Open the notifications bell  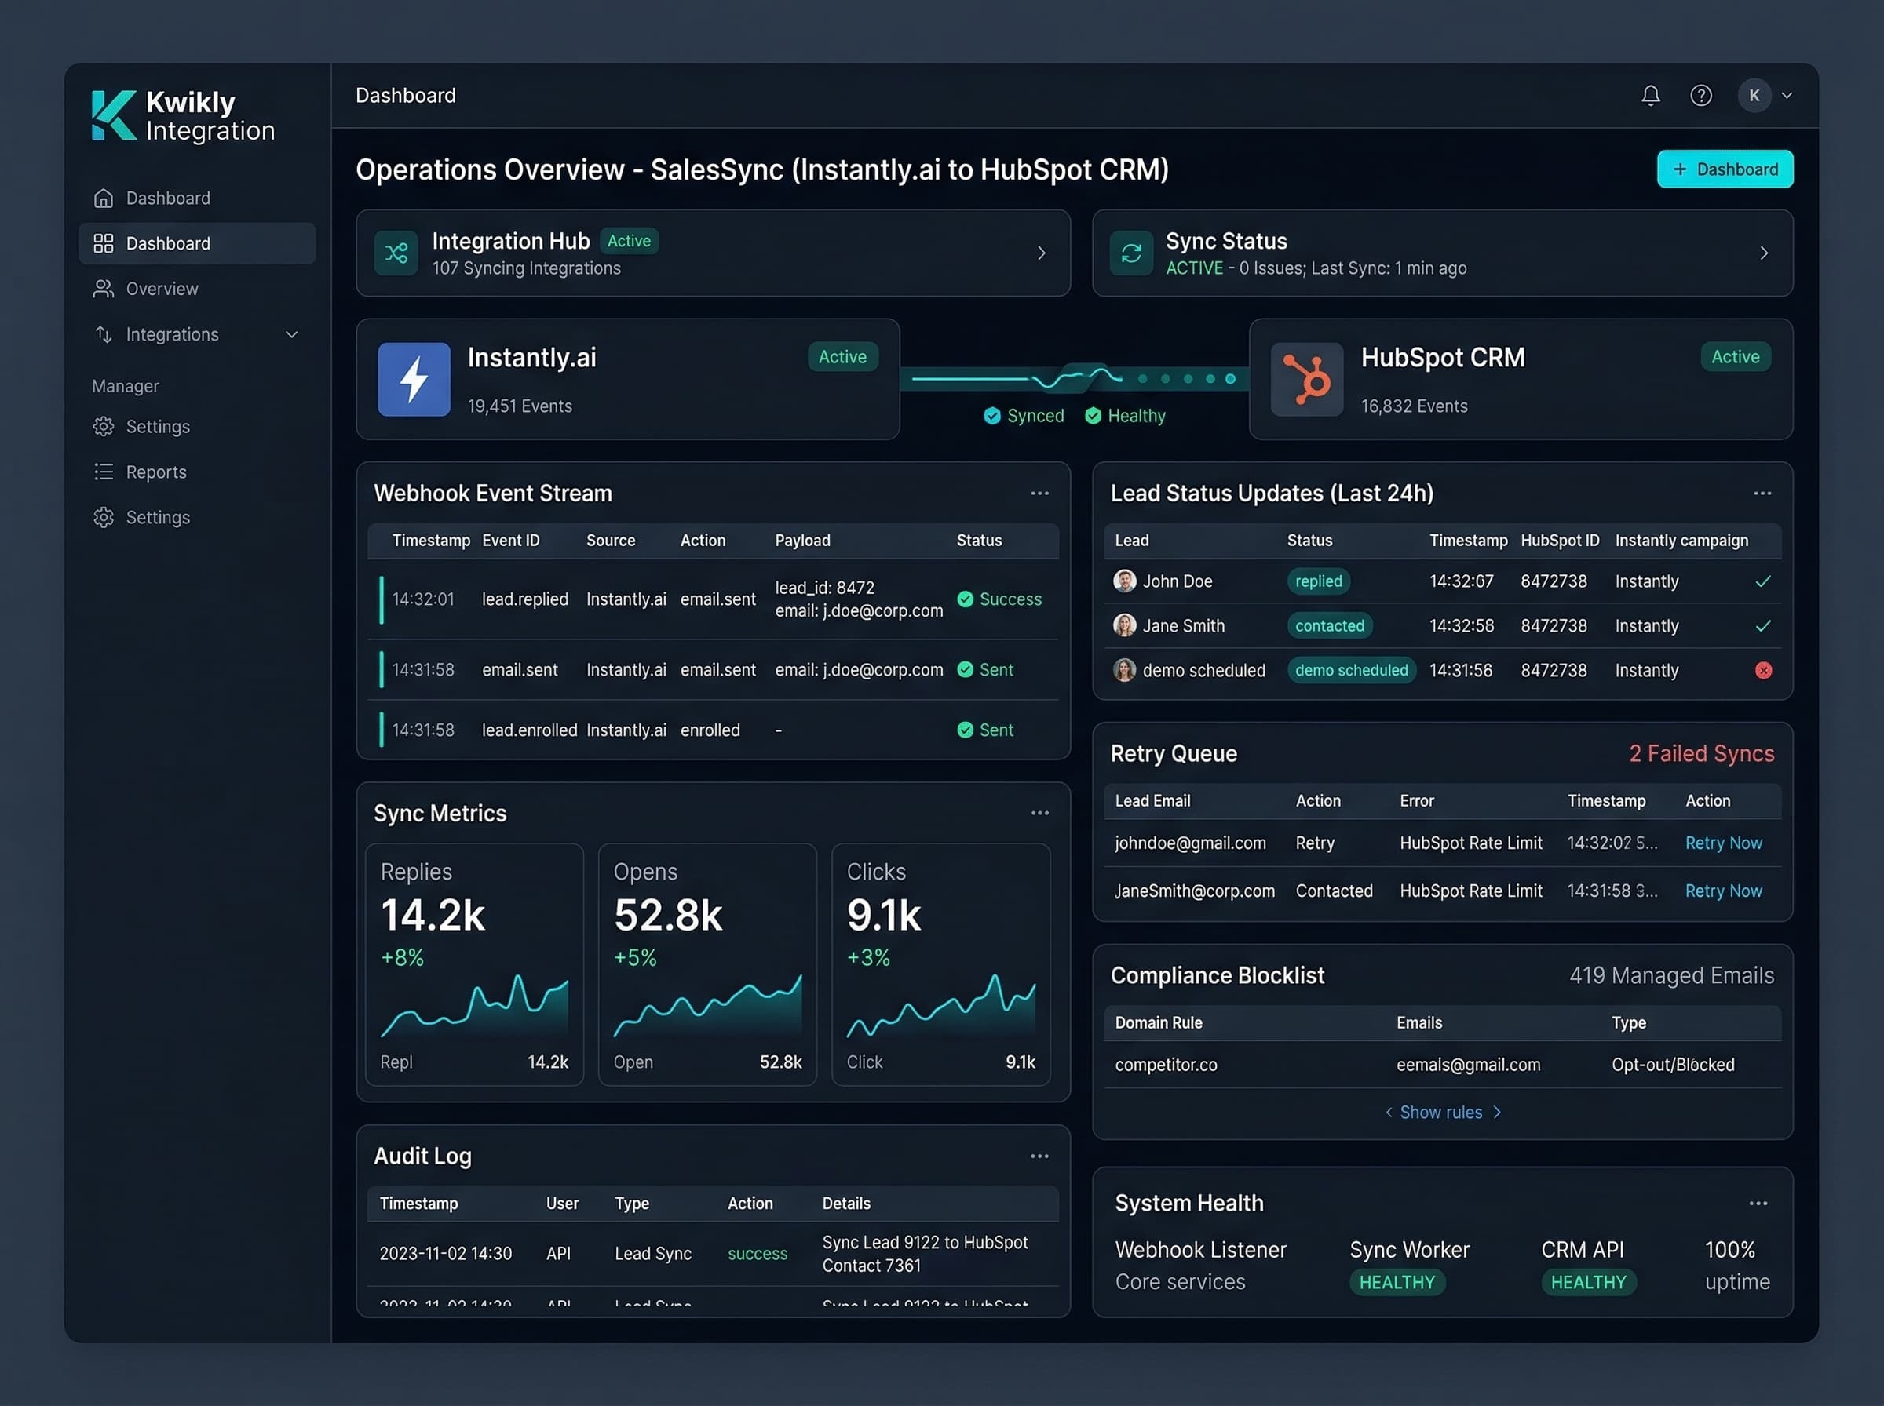click(1650, 95)
